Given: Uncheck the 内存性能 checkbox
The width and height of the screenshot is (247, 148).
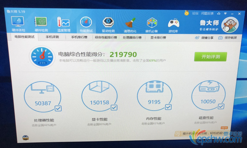Looking at the screenshot, I should tap(168, 107).
